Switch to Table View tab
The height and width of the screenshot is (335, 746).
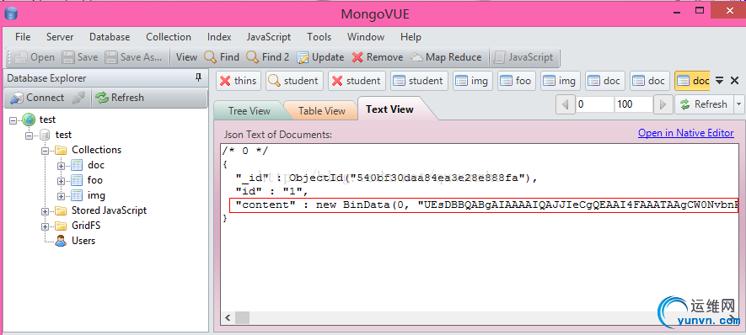[x=322, y=111]
